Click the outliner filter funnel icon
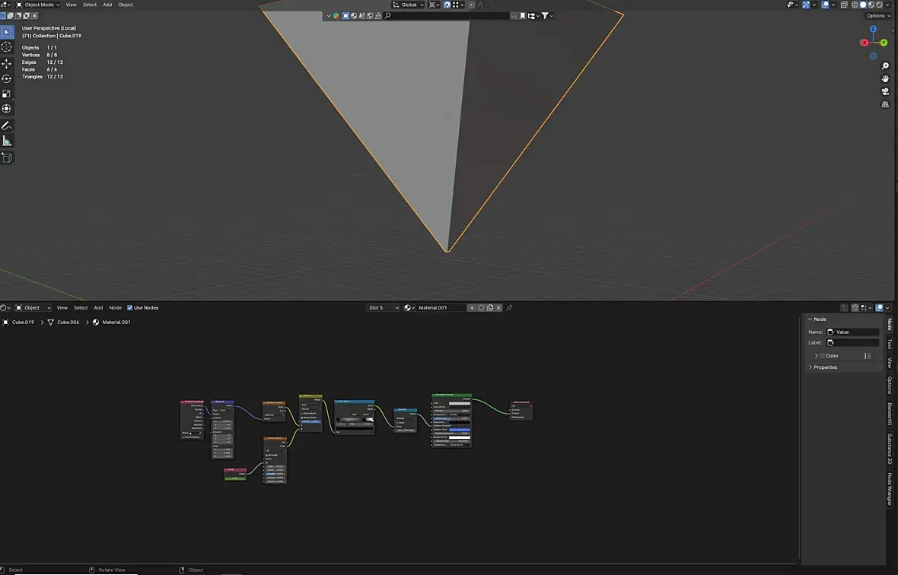The height and width of the screenshot is (575, 898). [x=545, y=16]
